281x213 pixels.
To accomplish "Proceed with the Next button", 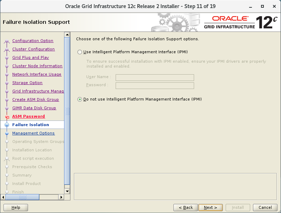I will [210, 207].
